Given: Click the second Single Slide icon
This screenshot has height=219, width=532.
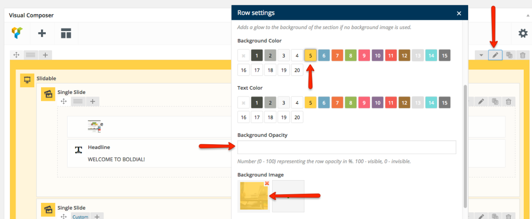Looking at the screenshot, I should point(48,210).
